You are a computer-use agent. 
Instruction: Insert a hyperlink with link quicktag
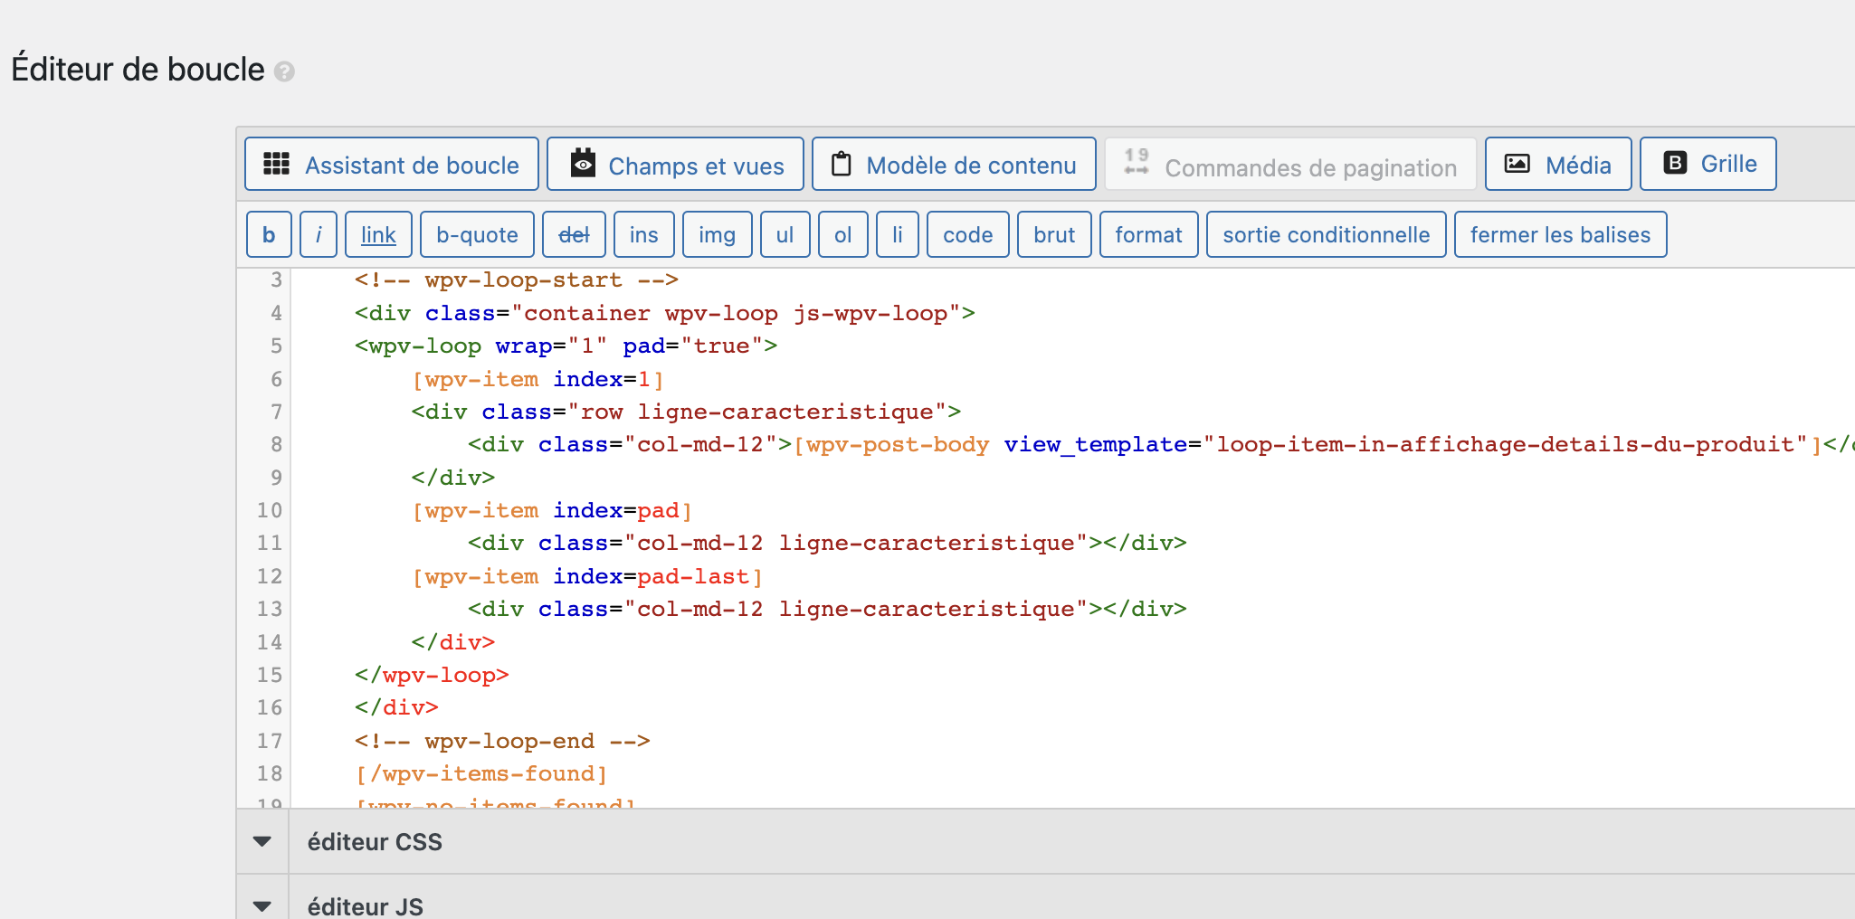click(378, 234)
